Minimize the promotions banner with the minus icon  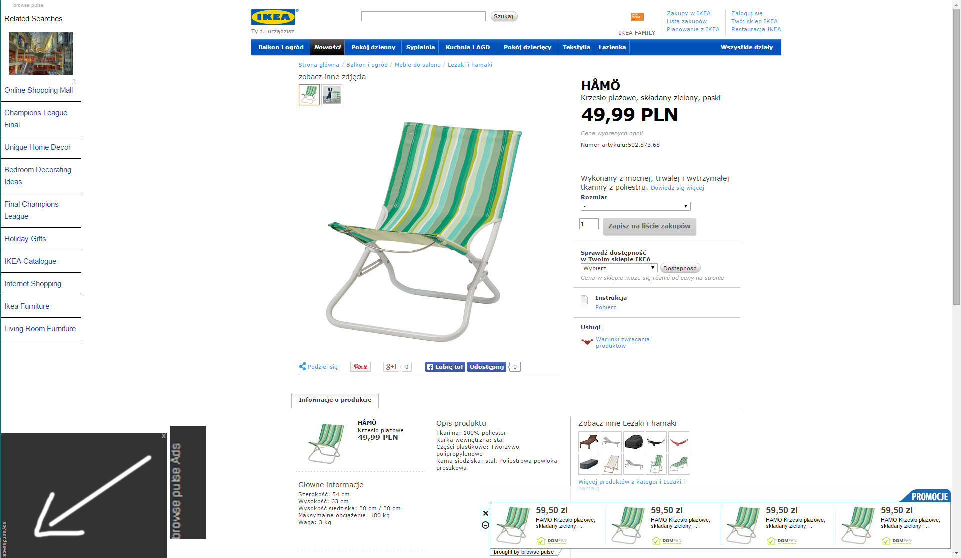(485, 525)
